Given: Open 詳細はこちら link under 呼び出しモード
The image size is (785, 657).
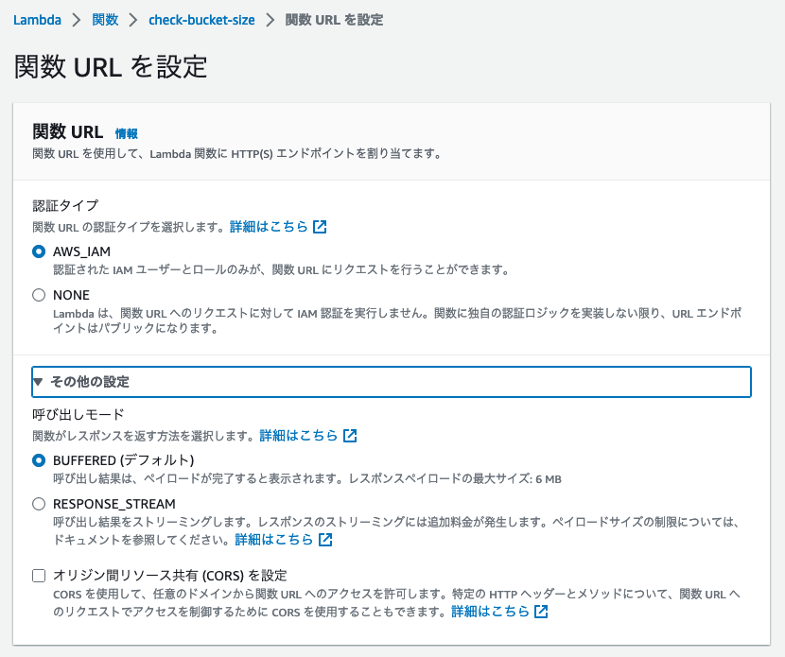Looking at the screenshot, I should pos(299,436).
